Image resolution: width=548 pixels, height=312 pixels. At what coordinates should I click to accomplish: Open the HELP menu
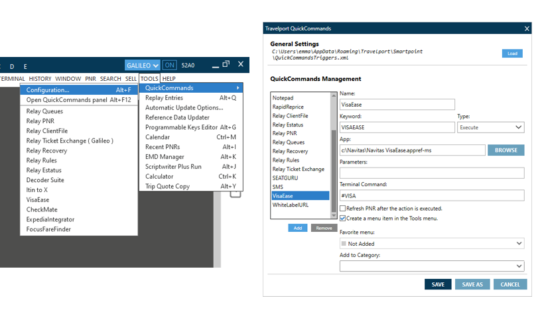tap(169, 79)
